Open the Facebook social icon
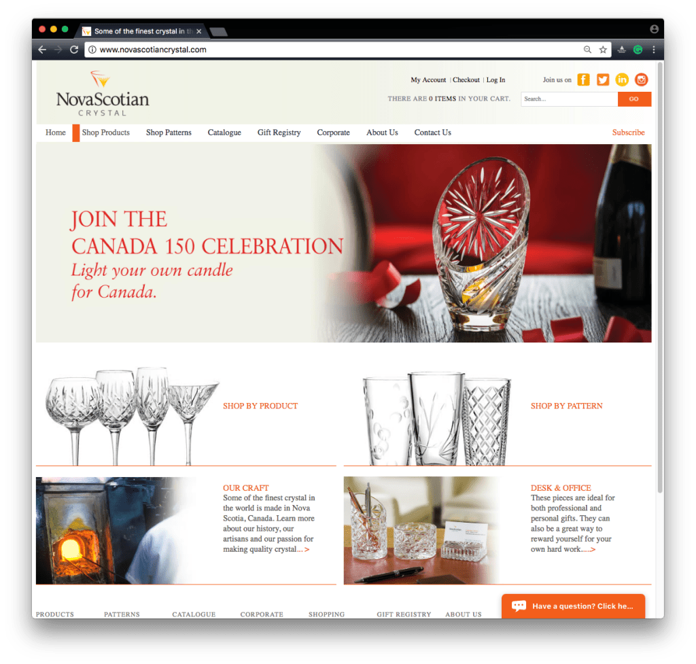Image resolution: width=696 pixels, height=664 pixels. (x=583, y=80)
